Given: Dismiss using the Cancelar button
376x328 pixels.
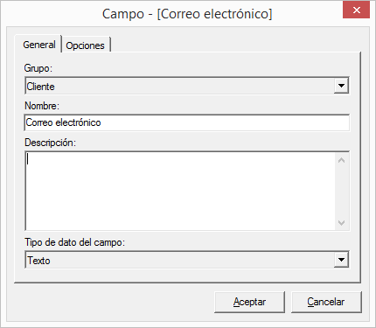Looking at the screenshot, I should [326, 302].
